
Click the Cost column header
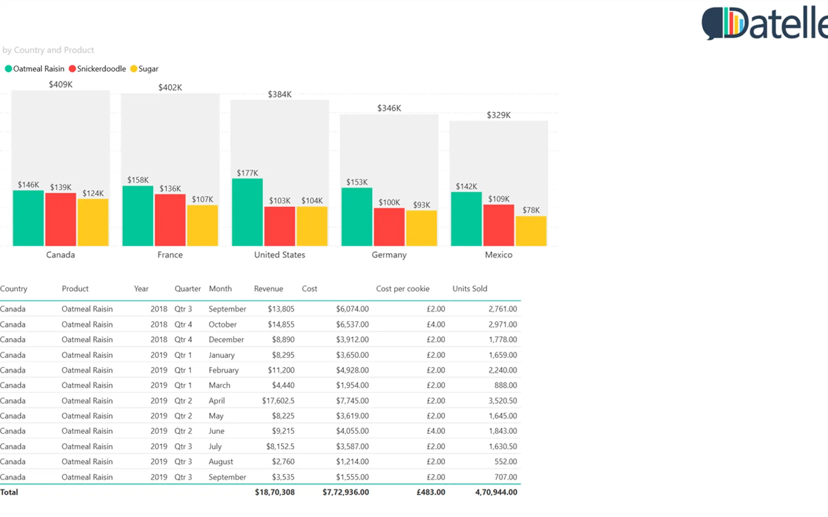[309, 288]
